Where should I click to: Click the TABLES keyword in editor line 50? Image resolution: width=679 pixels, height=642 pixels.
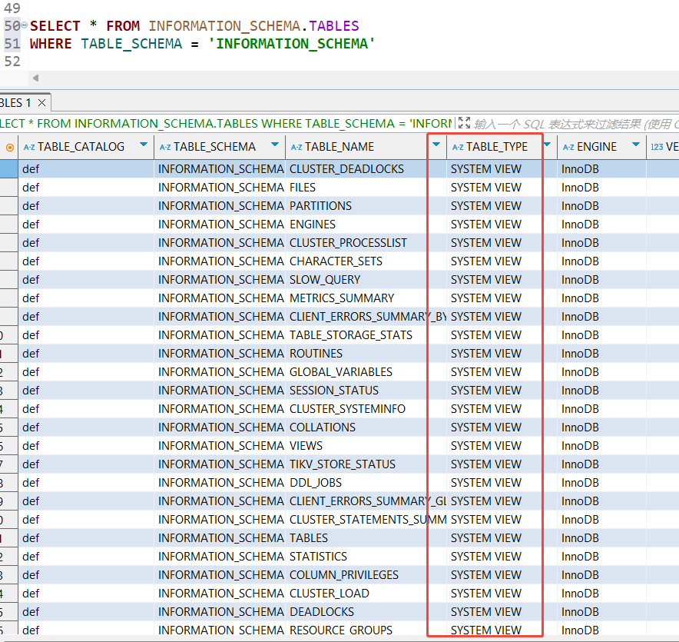coord(334,26)
